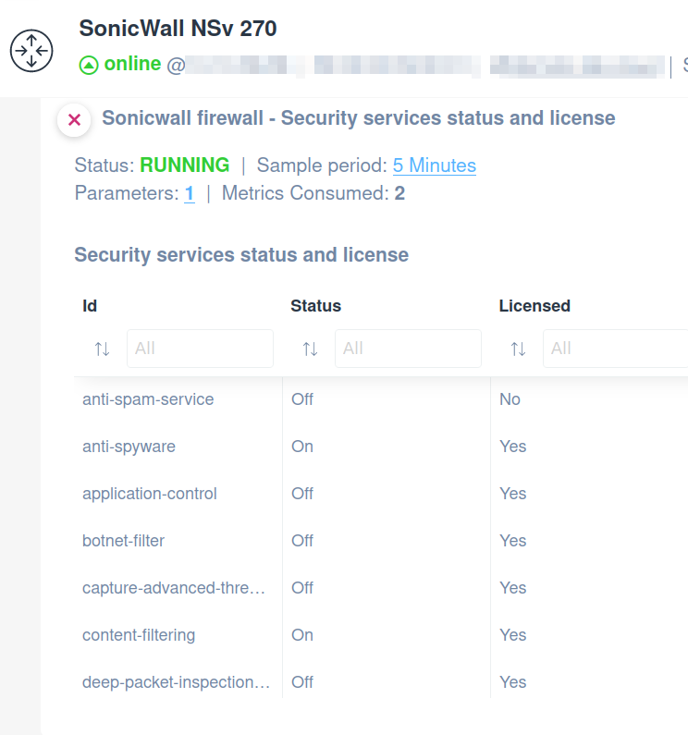This screenshot has height=735, width=688.
Task: Click the Status column header
Action: click(315, 306)
